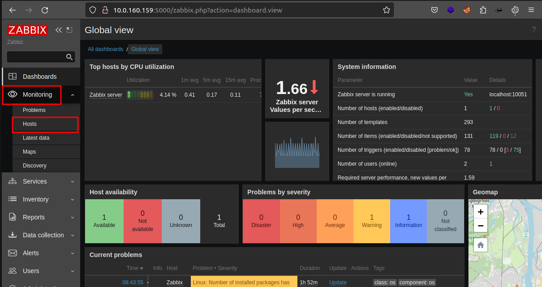Sort current problems by Time
The image size is (542, 287).
coord(135,268)
